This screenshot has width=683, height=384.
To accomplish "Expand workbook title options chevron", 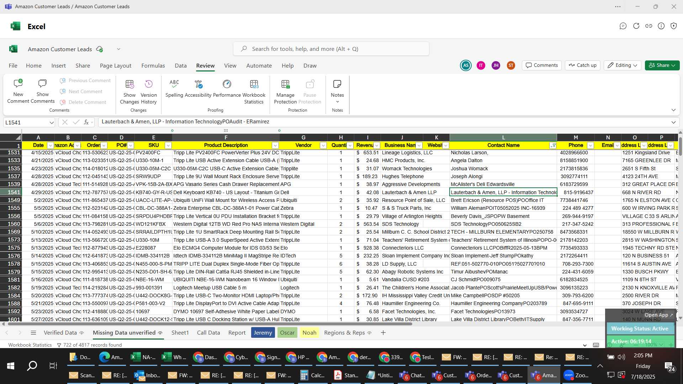I will [x=118, y=49].
